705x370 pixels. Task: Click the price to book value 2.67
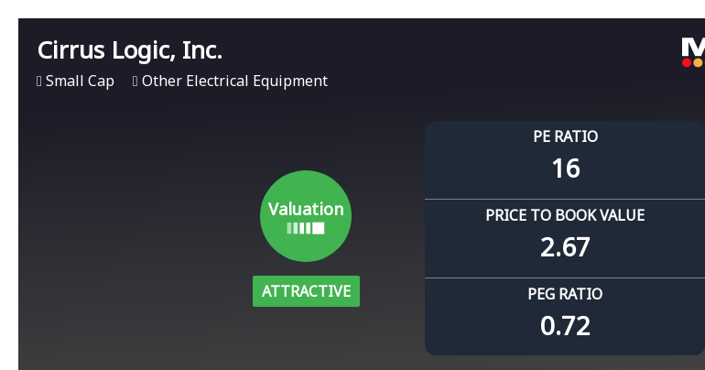point(565,247)
